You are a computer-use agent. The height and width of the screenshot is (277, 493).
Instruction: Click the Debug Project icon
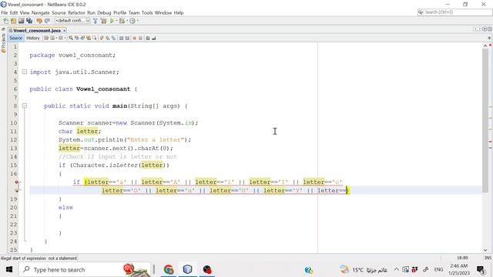tap(122, 21)
